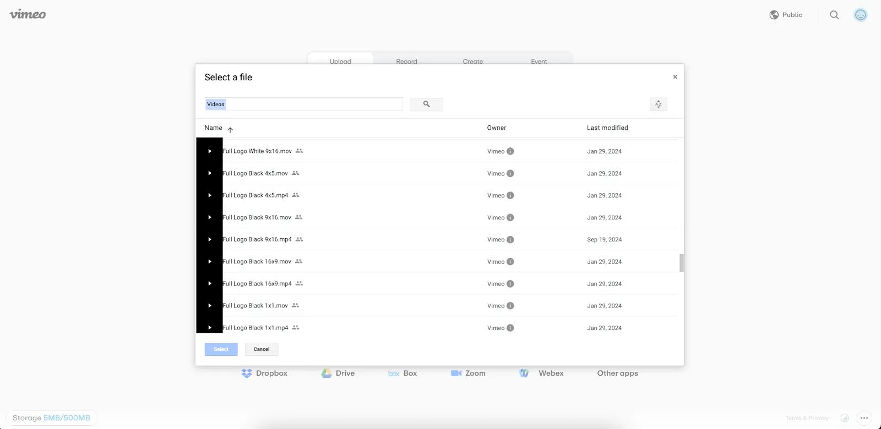Select Full Logo Black 9x16.mp4 thumbnail
Image resolution: width=881 pixels, height=429 pixels.
click(x=209, y=239)
